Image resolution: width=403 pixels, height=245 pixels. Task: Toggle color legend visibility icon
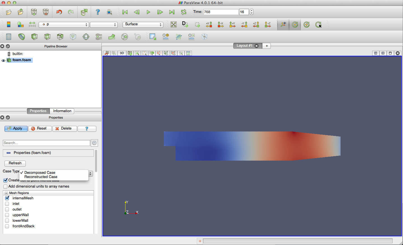point(9,24)
